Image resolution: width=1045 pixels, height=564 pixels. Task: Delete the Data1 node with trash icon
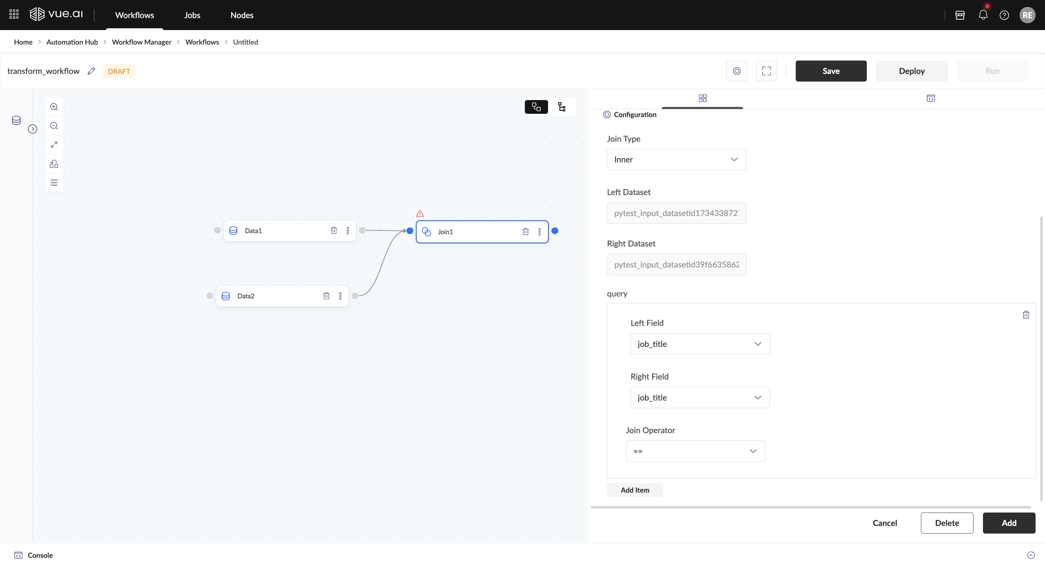pyautogui.click(x=333, y=231)
